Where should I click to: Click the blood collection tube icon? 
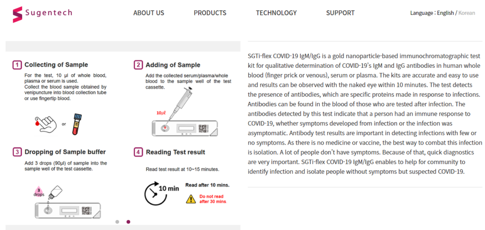(76, 124)
